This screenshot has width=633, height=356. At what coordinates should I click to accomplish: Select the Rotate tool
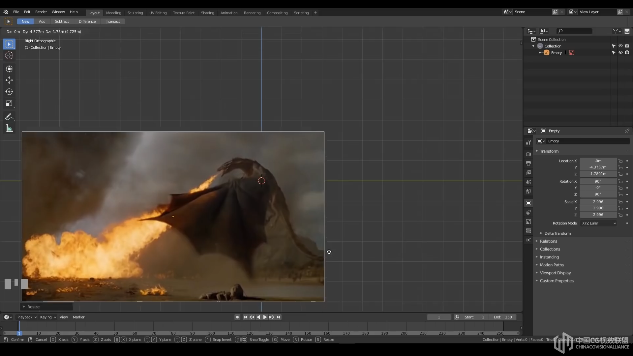pos(9,92)
